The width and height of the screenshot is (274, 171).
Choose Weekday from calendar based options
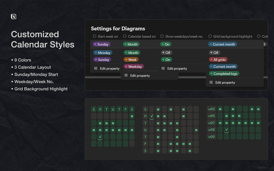pos(134,66)
